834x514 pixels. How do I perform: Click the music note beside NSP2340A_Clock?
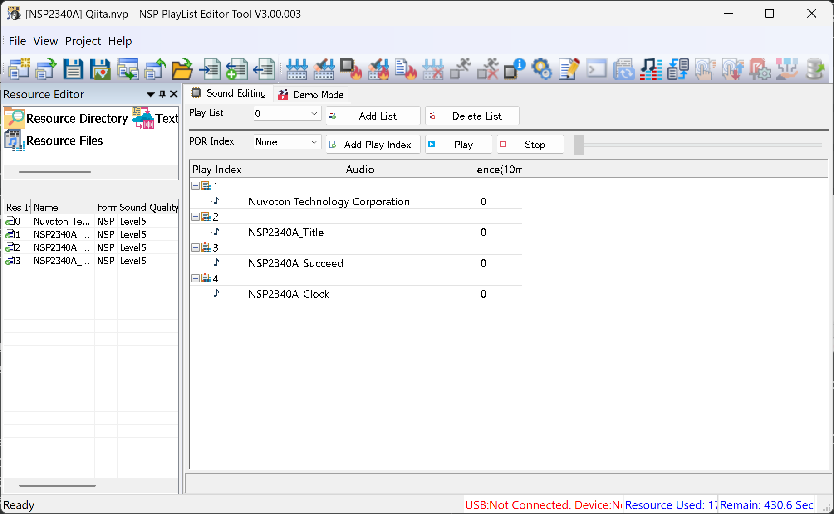point(216,294)
